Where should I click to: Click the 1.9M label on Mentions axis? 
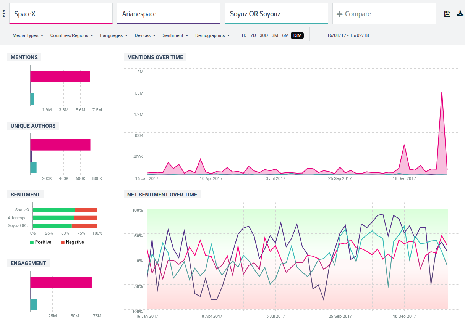point(47,110)
